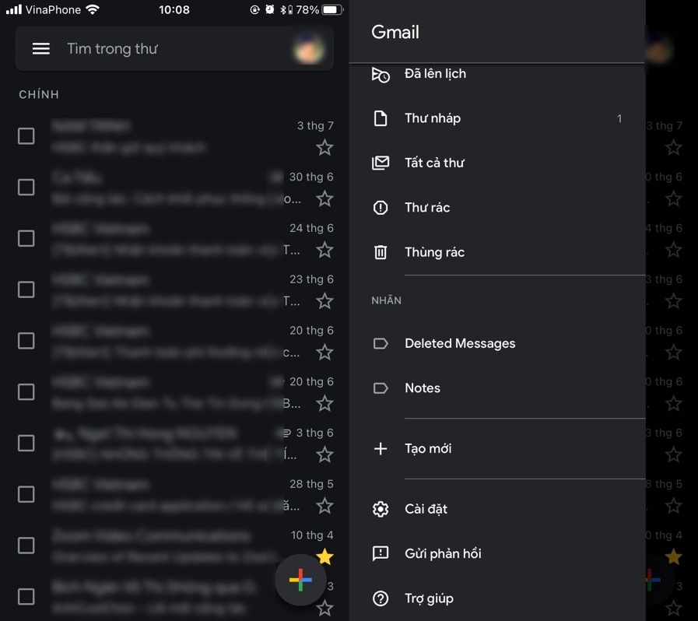Tap the compose plus floating button
The image size is (698, 621).
pyautogui.click(x=300, y=580)
